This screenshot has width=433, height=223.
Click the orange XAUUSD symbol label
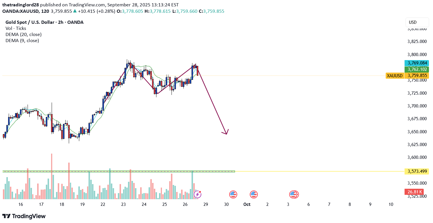click(x=395, y=76)
